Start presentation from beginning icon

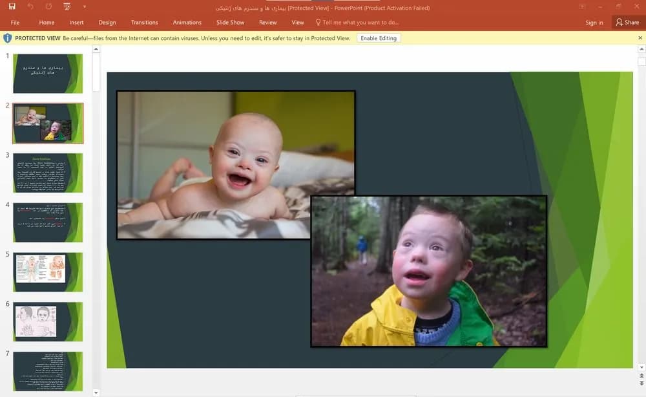(67, 6)
